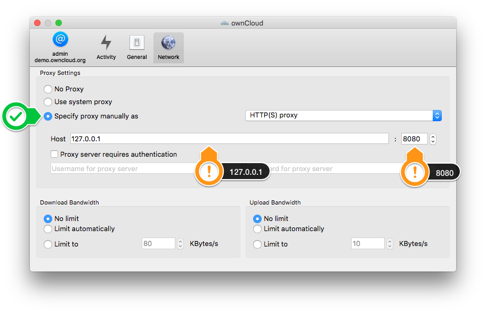Close the ownCloud window with red button
The height and width of the screenshot is (314, 486).
tap(37, 23)
